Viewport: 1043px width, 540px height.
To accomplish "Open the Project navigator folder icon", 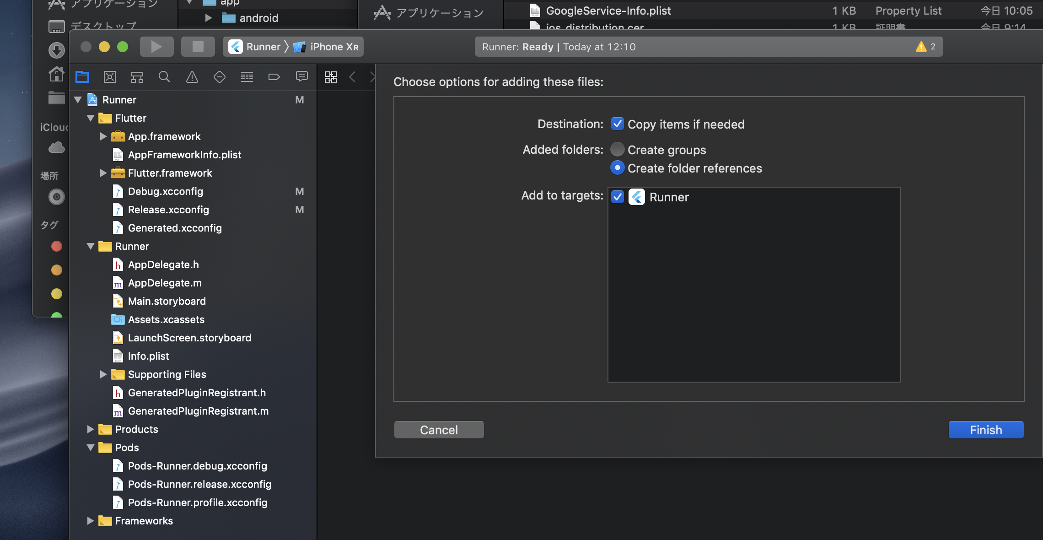I will tap(82, 77).
